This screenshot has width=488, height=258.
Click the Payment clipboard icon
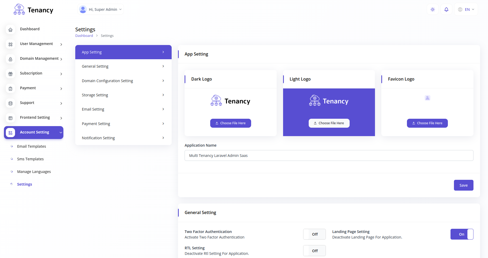pos(11,89)
